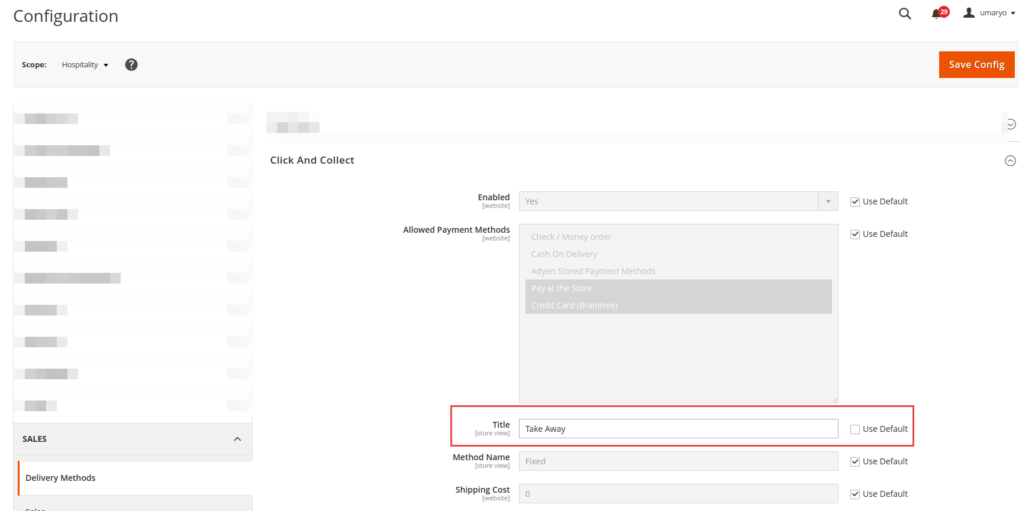Click the user avatar icon
This screenshot has width=1019, height=511.
pos(969,12)
